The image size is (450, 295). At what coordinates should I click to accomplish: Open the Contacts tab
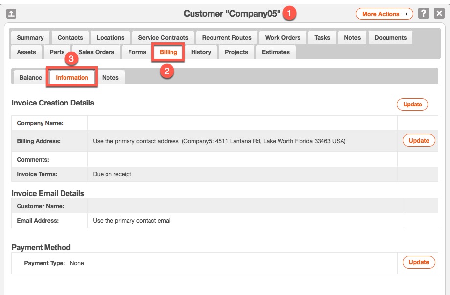70,38
